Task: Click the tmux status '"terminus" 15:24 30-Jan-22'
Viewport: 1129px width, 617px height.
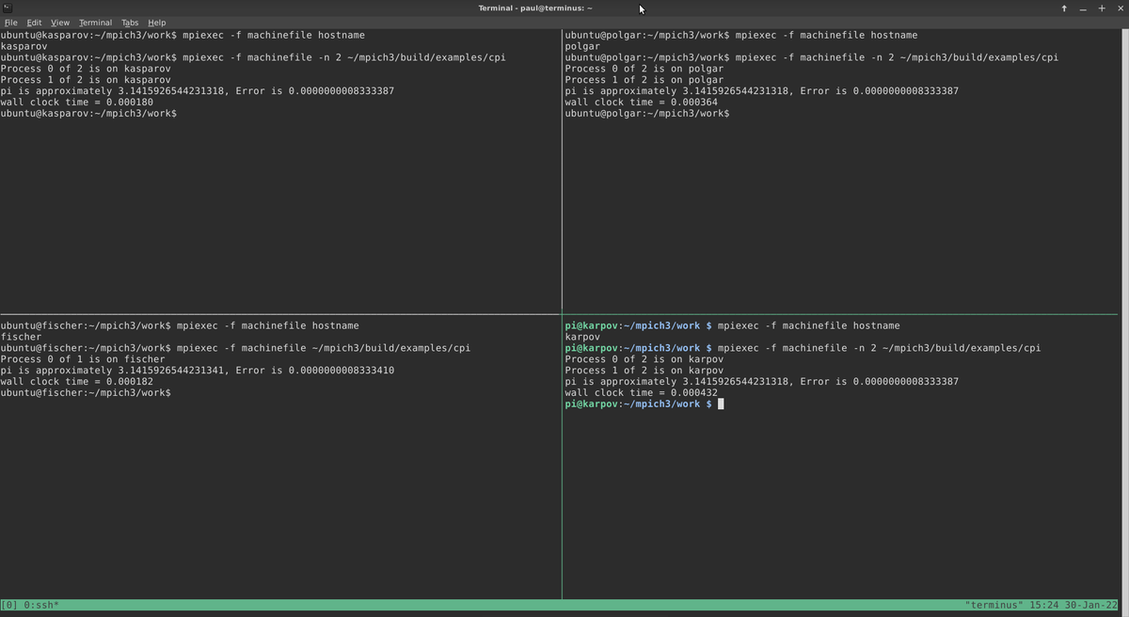Action: pyautogui.click(x=1042, y=605)
